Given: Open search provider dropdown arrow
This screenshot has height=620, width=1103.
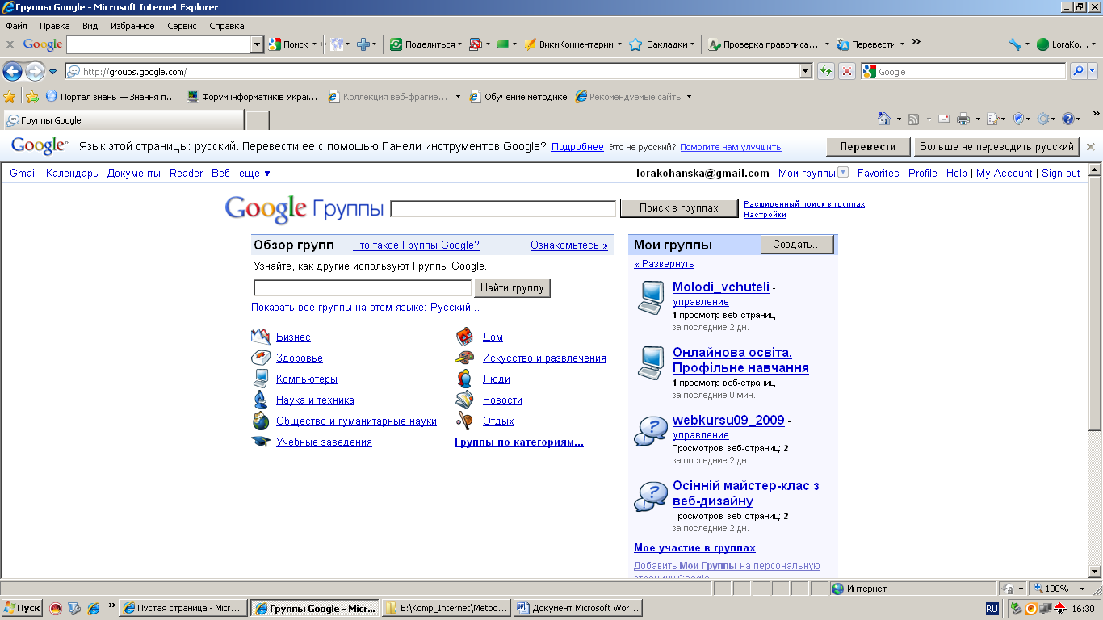Looking at the screenshot, I should pos(1093,71).
